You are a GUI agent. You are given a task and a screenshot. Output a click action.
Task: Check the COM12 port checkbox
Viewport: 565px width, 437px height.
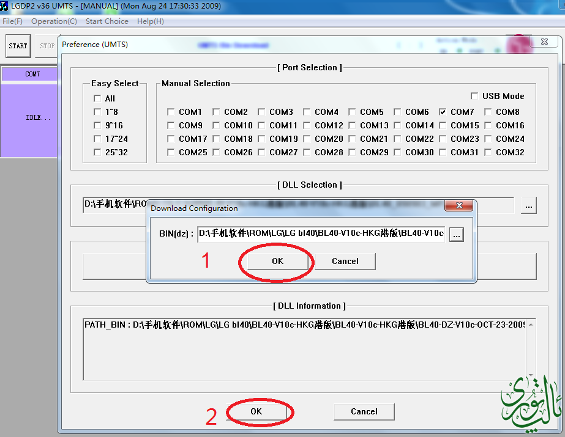tap(307, 125)
